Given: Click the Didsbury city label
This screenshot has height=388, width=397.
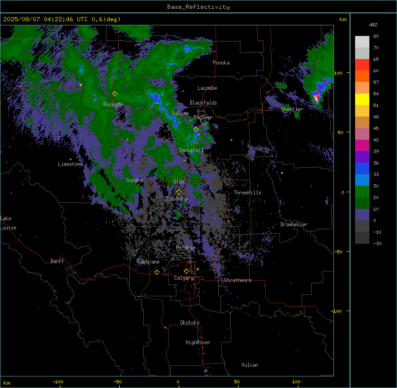Looking at the screenshot, I should (x=176, y=199).
